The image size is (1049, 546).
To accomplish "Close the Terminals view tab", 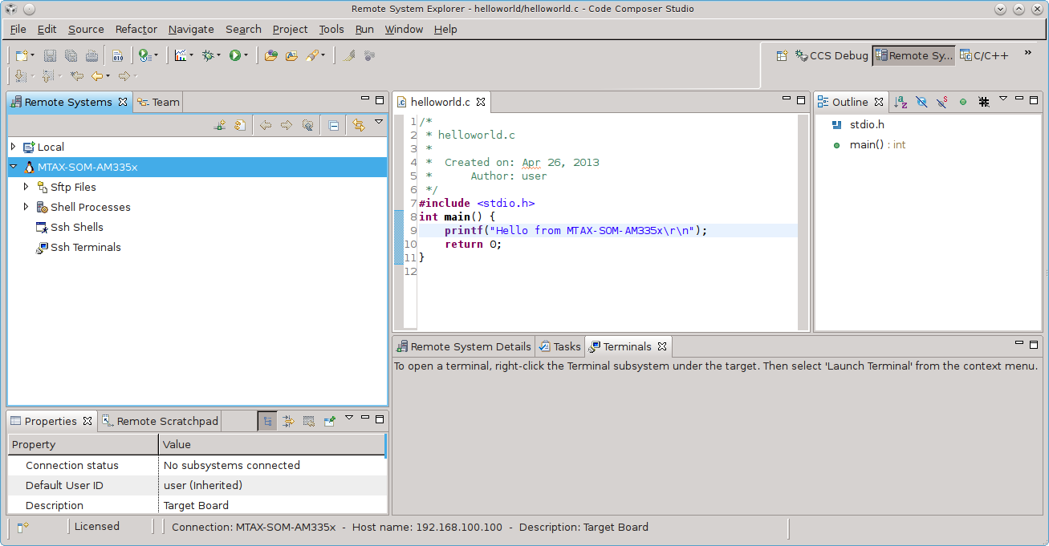I will (662, 346).
